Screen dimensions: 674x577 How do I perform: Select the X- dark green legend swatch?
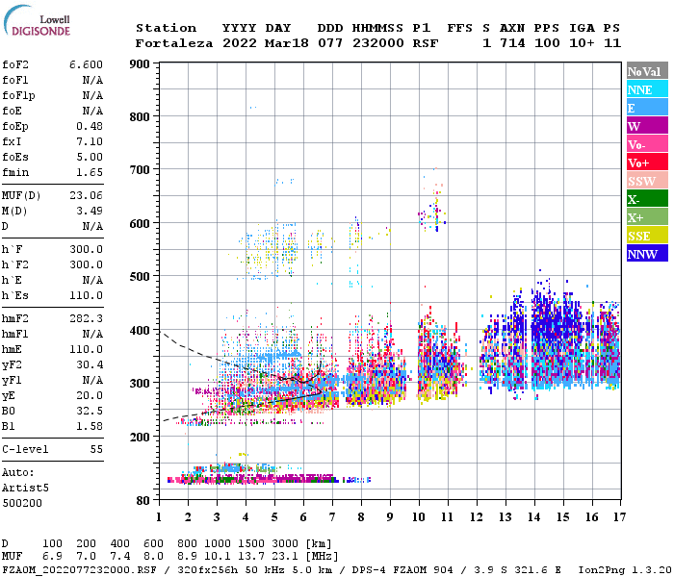point(647,199)
